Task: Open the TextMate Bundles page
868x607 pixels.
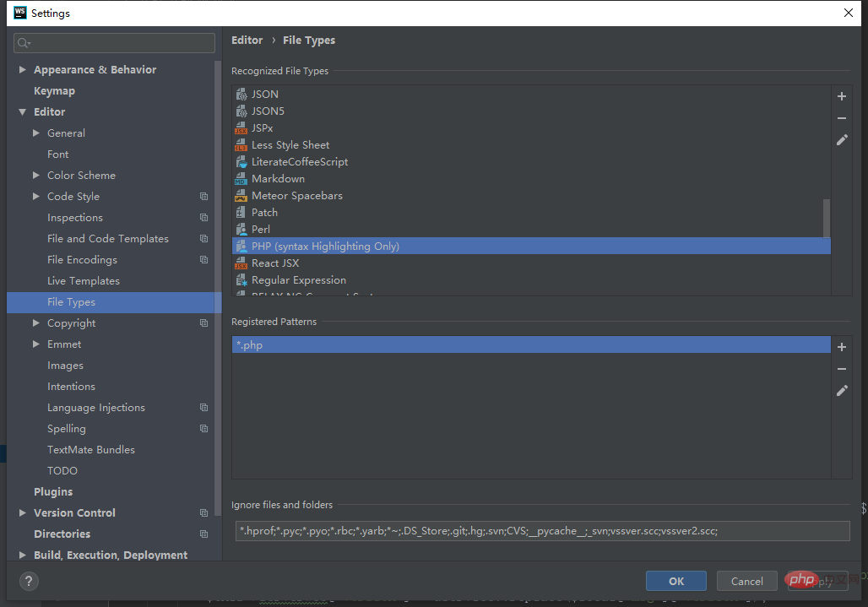Action: click(x=91, y=450)
